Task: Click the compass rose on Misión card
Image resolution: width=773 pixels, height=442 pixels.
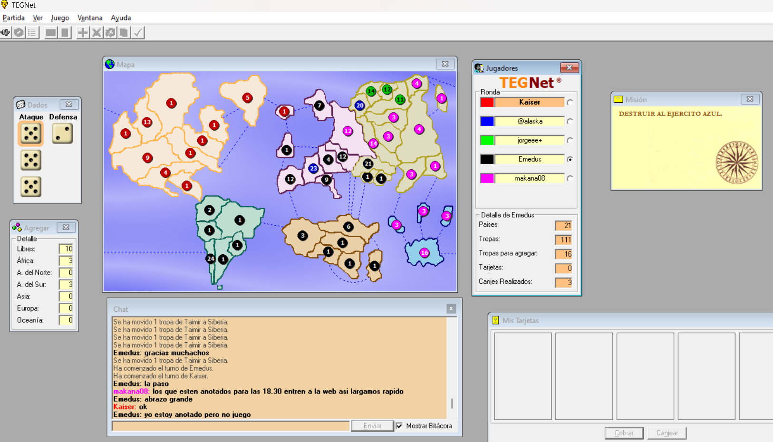Action: pos(736,162)
